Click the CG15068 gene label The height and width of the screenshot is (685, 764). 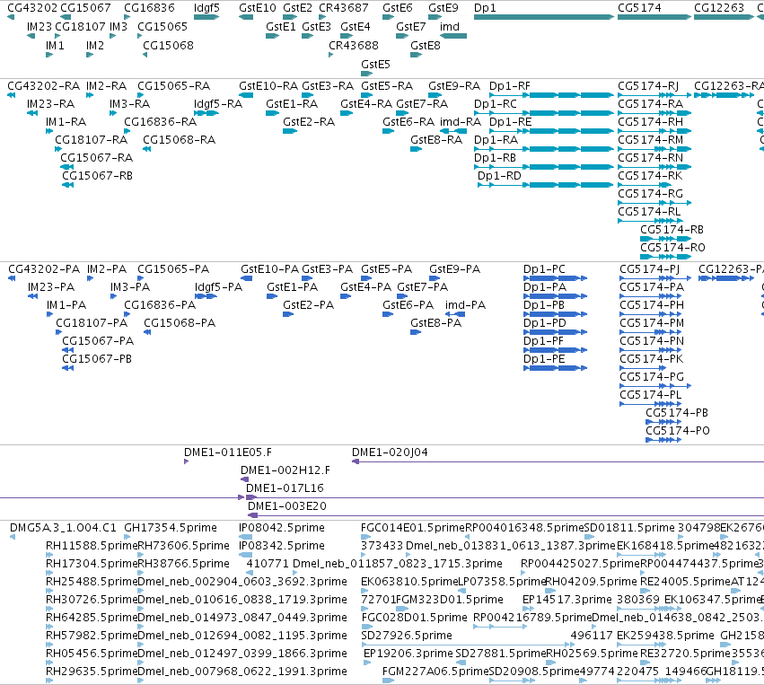click(x=168, y=45)
